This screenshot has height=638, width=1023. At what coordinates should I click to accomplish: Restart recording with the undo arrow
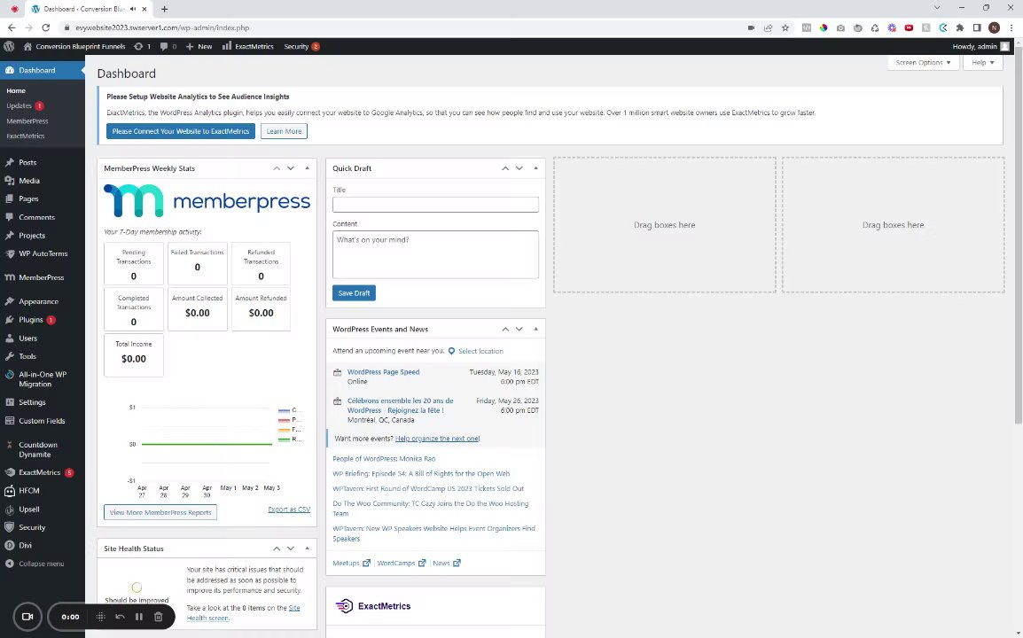tap(120, 617)
